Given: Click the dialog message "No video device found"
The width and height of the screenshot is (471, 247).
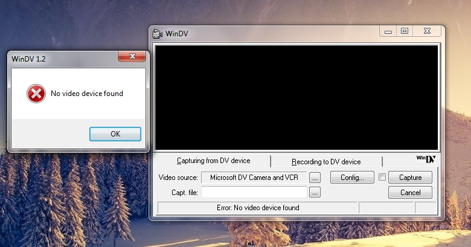Looking at the screenshot, I should click(87, 94).
